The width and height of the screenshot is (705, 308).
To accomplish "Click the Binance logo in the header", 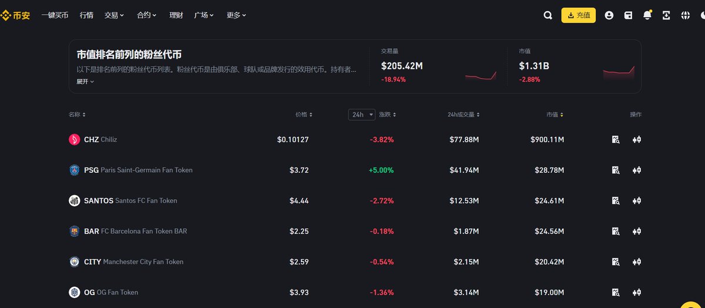I will pos(15,15).
